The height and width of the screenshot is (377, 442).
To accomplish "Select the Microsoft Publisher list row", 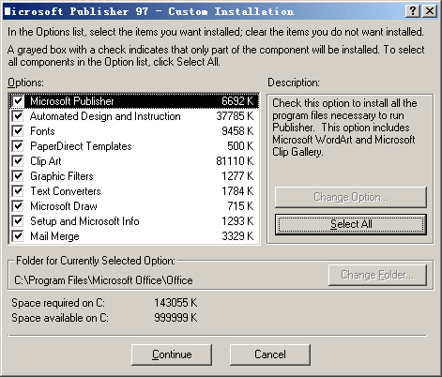I will (134, 101).
